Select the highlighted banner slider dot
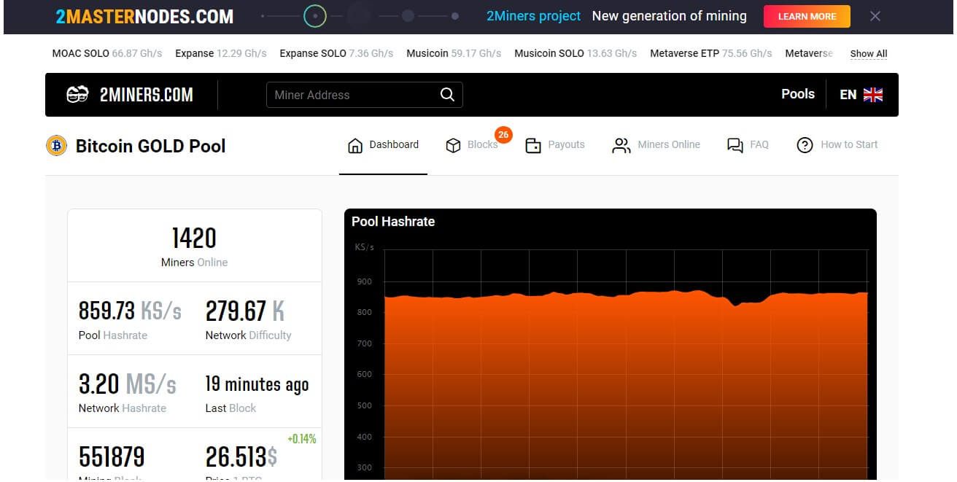Viewport: 957px width, 482px height. coord(315,15)
